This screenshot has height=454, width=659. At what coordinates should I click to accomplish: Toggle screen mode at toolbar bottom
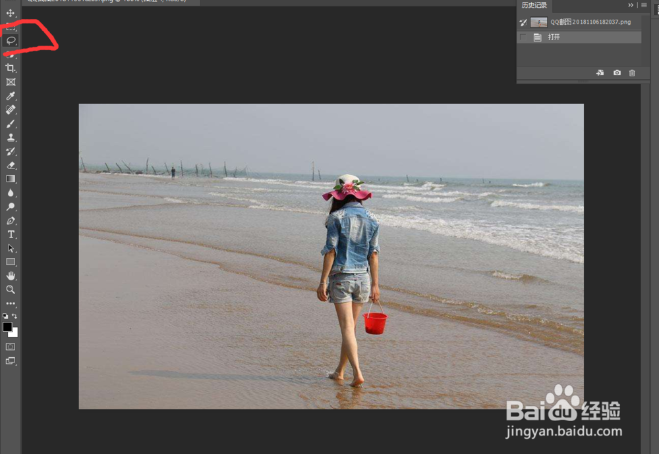(10, 361)
